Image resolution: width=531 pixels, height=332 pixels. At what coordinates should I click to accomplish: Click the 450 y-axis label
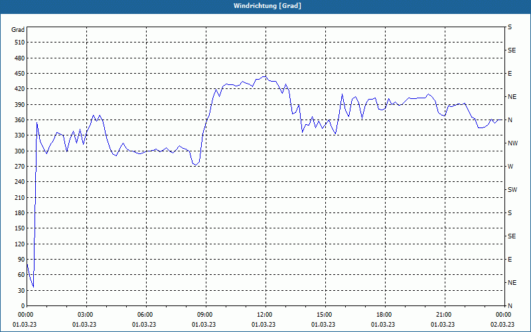click(x=20, y=74)
